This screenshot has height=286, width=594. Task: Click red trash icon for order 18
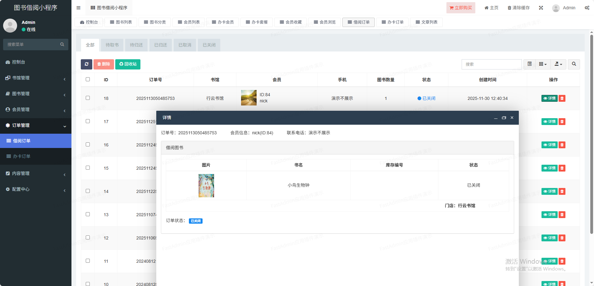click(x=562, y=98)
